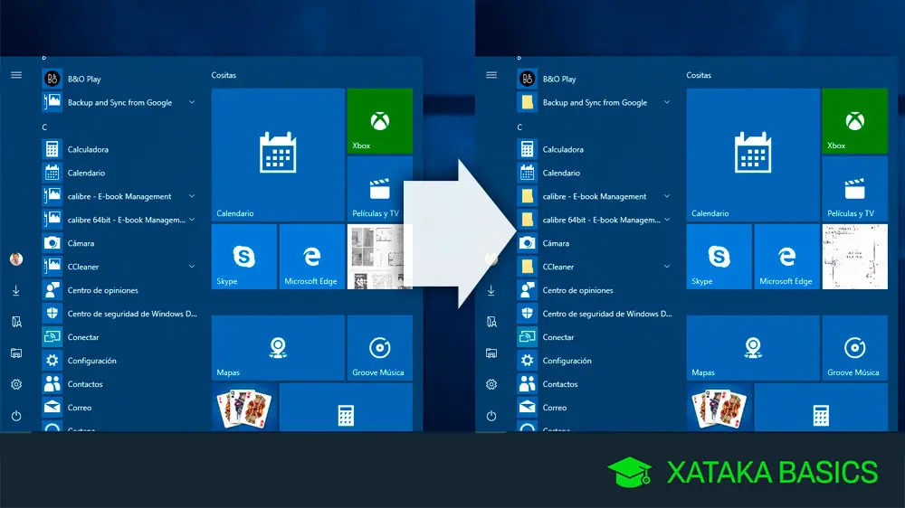Open large Calendario tile in right menu
Screen dimensions: 905x508
pos(753,155)
